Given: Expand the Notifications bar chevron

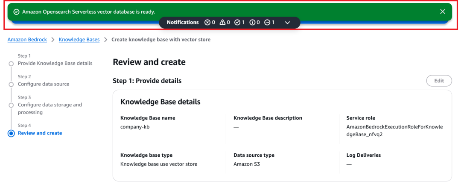Looking at the screenshot, I should pos(287,22).
